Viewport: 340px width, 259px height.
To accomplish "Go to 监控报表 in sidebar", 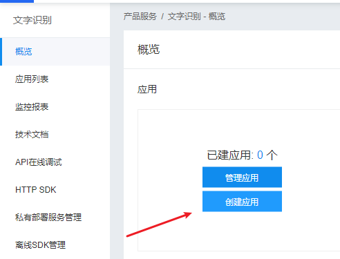I will [55, 107].
